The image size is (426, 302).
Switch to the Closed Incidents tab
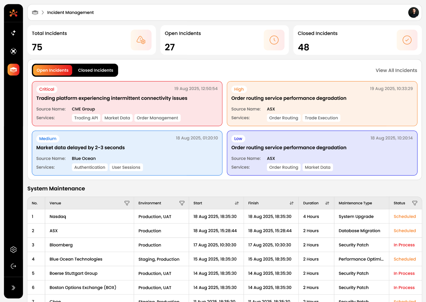click(96, 70)
